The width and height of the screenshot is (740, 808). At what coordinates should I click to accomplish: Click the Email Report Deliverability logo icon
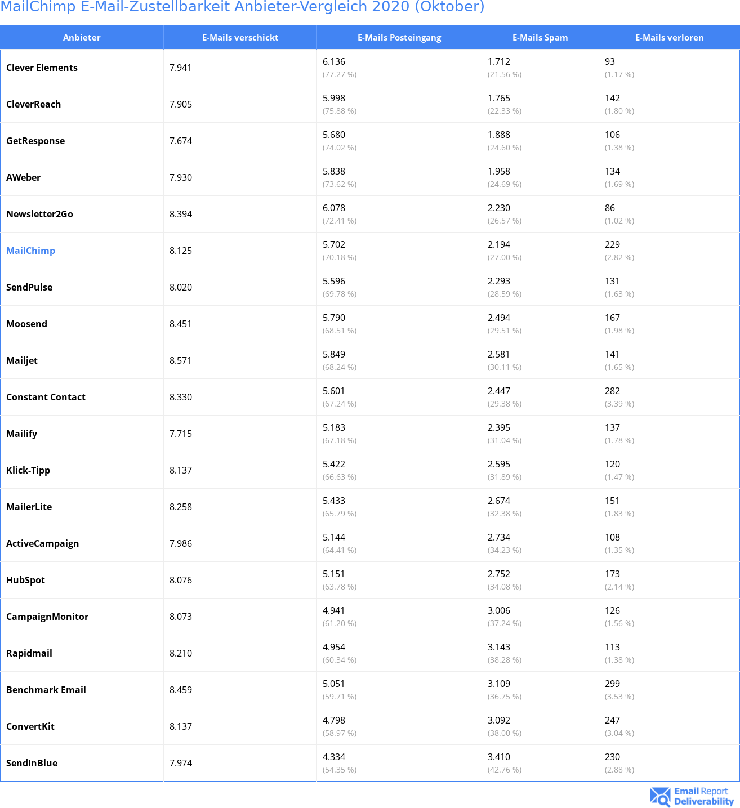[x=660, y=797]
